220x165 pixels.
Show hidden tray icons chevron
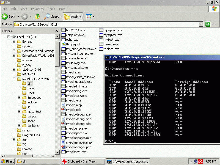191,161
